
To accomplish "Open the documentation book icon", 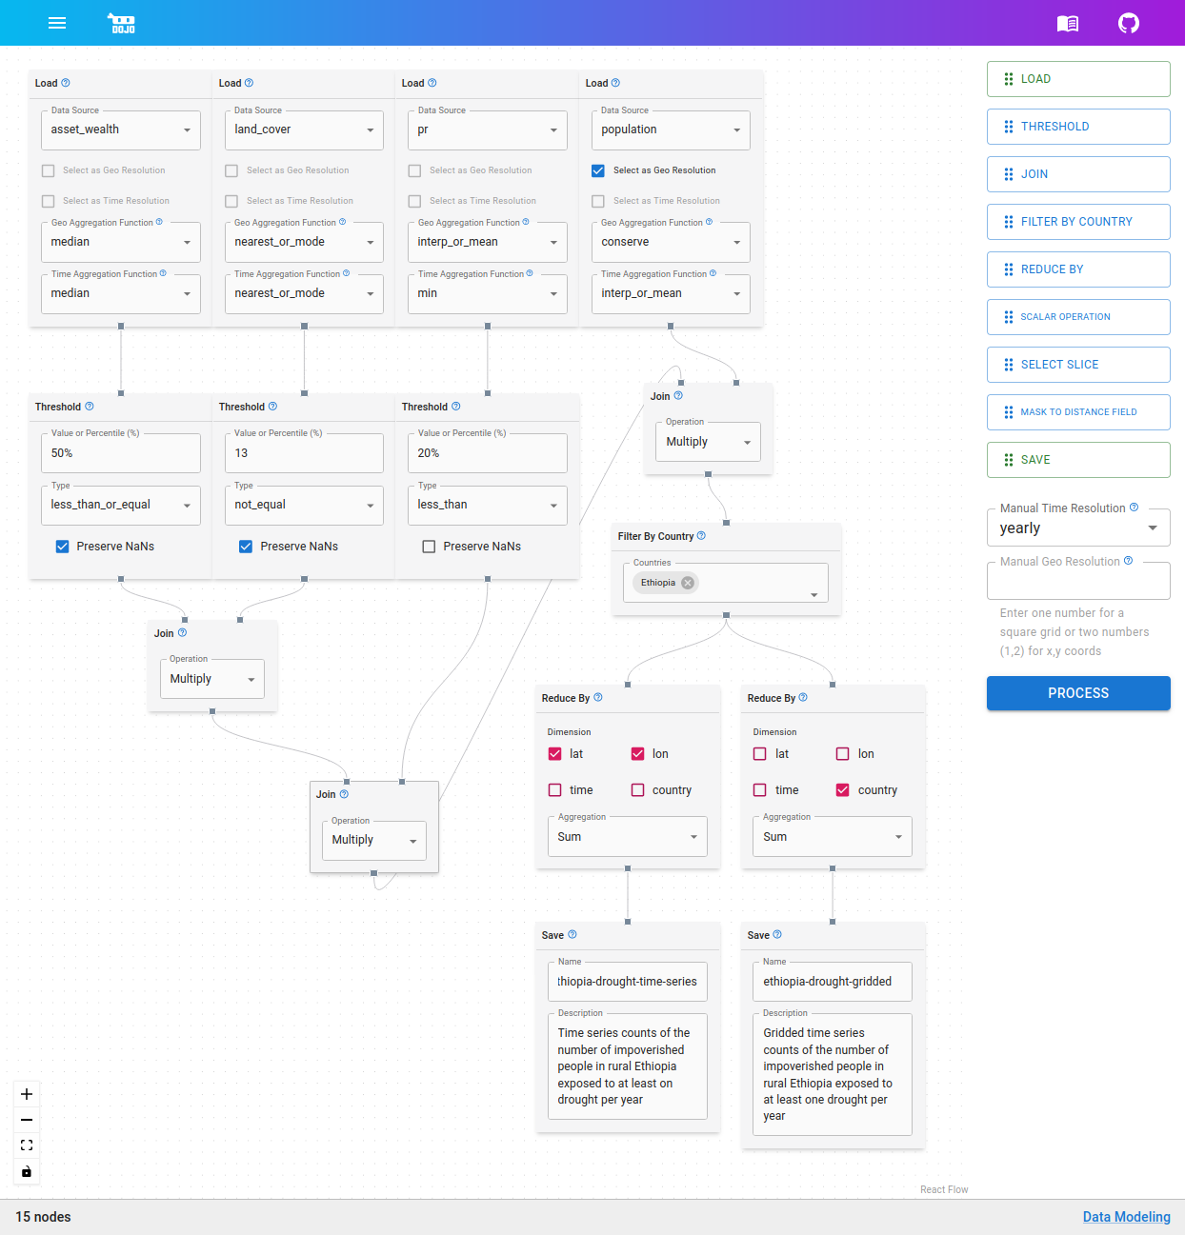I will 1068,23.
